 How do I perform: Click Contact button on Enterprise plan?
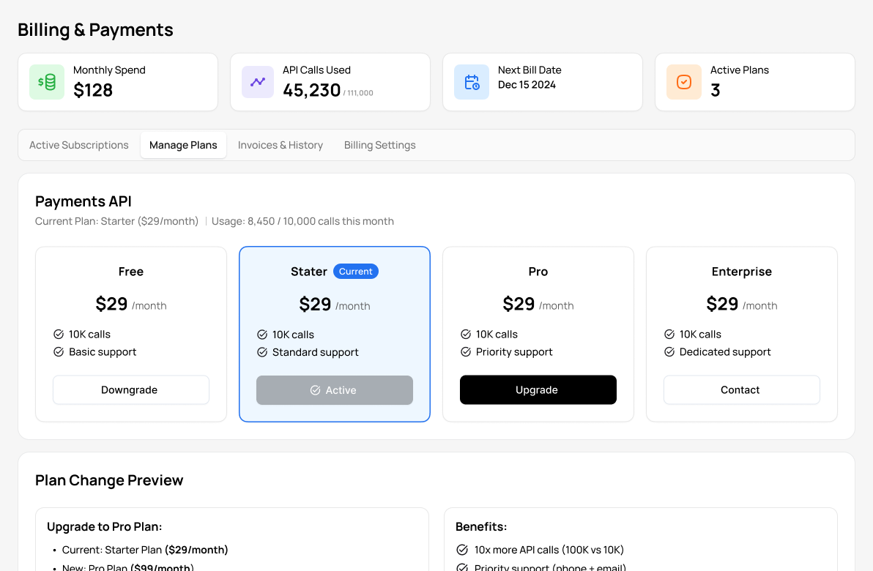(x=742, y=389)
